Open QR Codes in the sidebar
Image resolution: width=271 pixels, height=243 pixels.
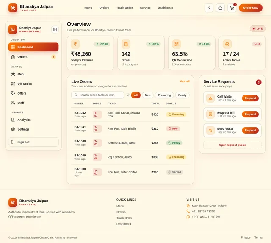tap(33, 84)
